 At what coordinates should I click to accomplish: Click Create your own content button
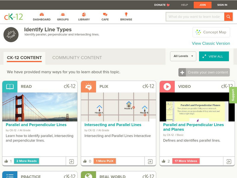tap(204, 72)
